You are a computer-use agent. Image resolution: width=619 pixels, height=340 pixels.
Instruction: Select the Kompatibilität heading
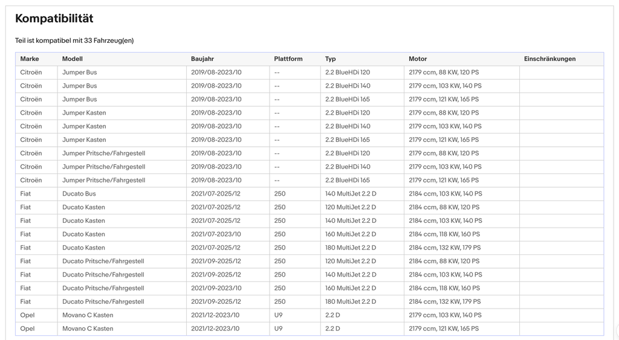54,19
